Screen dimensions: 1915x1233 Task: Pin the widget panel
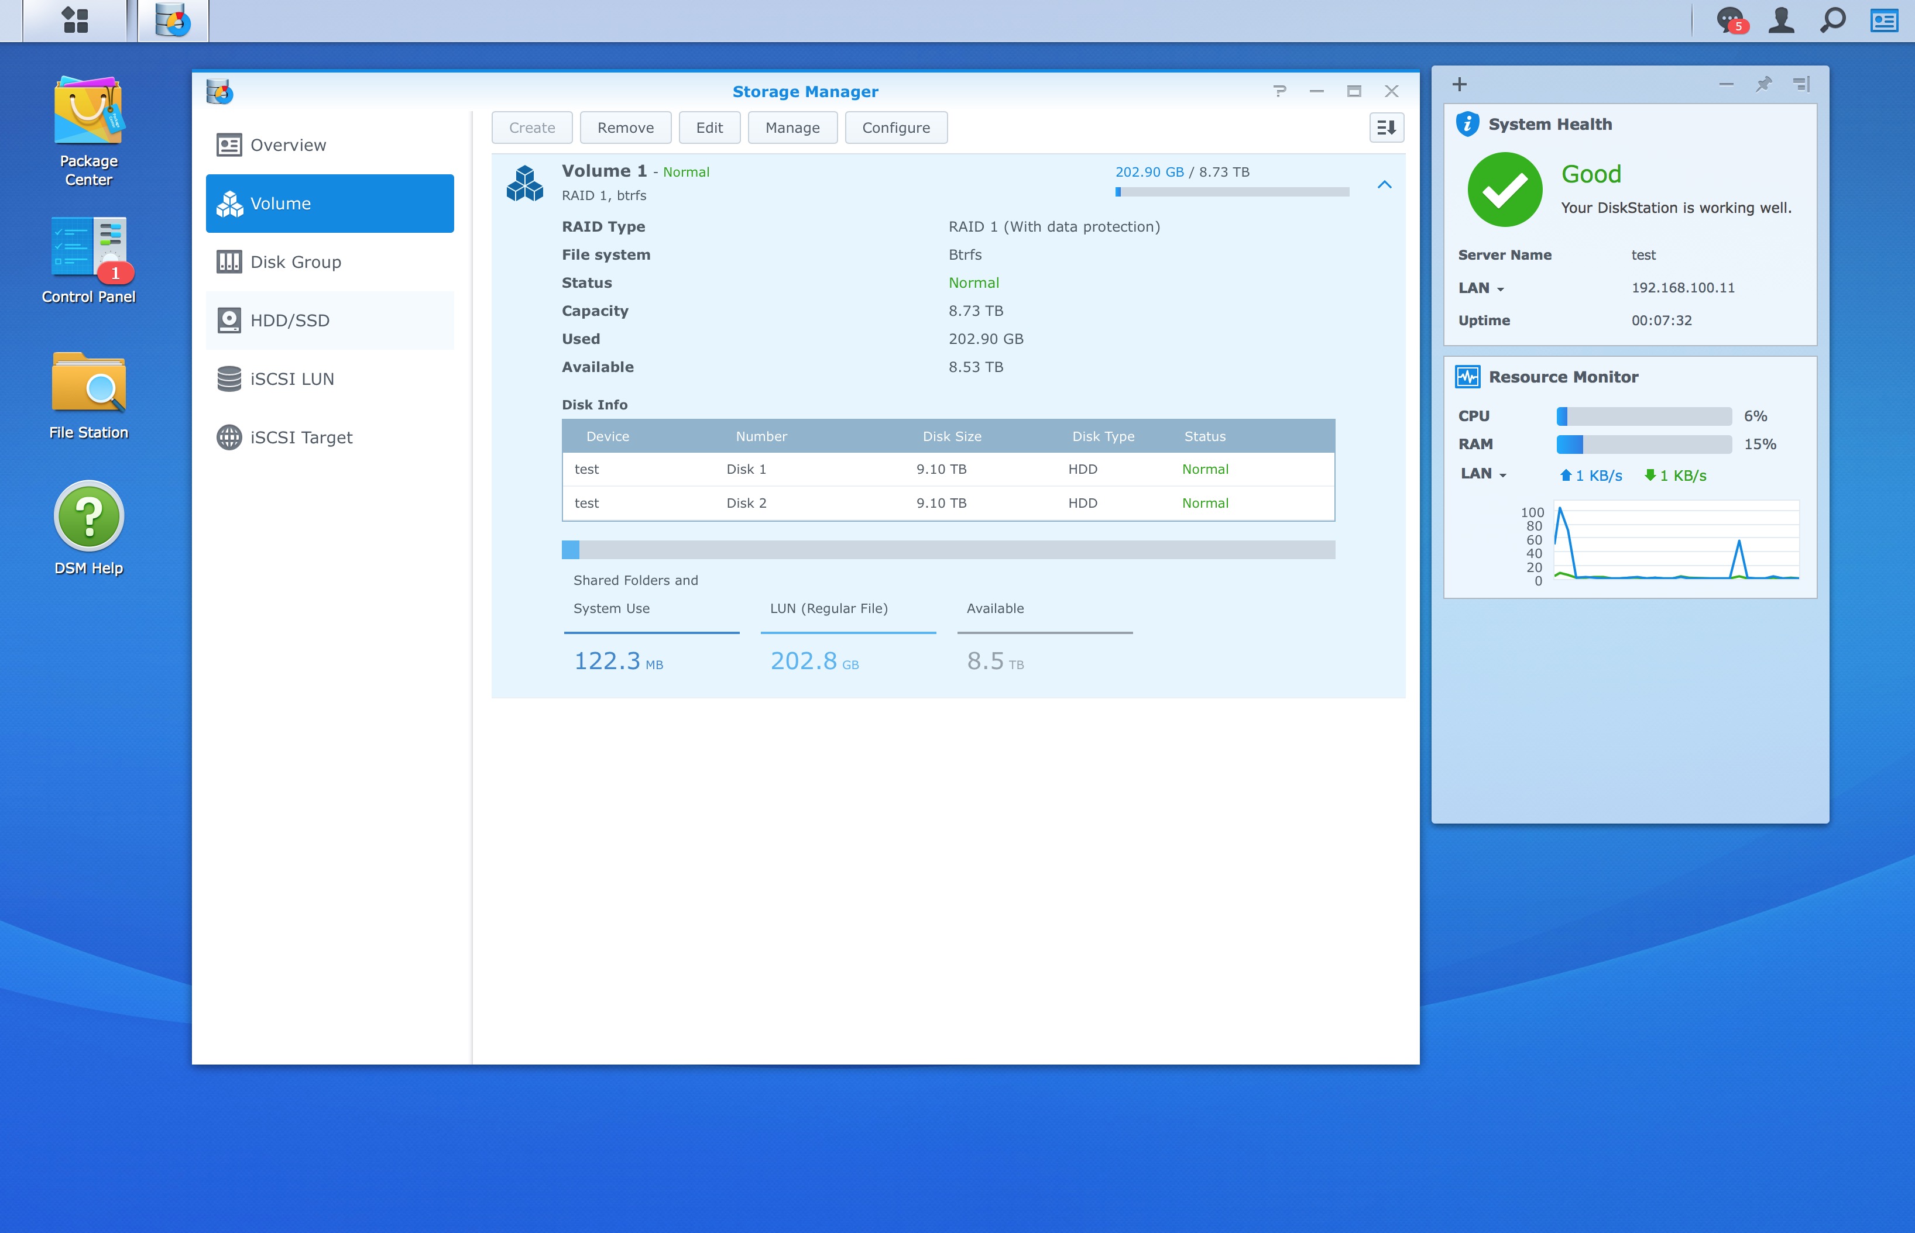(x=1763, y=83)
